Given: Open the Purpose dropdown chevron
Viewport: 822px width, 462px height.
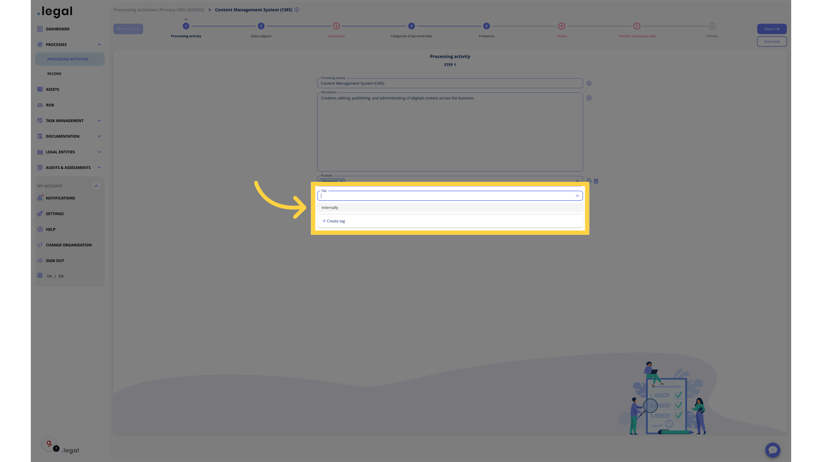Looking at the screenshot, I should point(577,181).
